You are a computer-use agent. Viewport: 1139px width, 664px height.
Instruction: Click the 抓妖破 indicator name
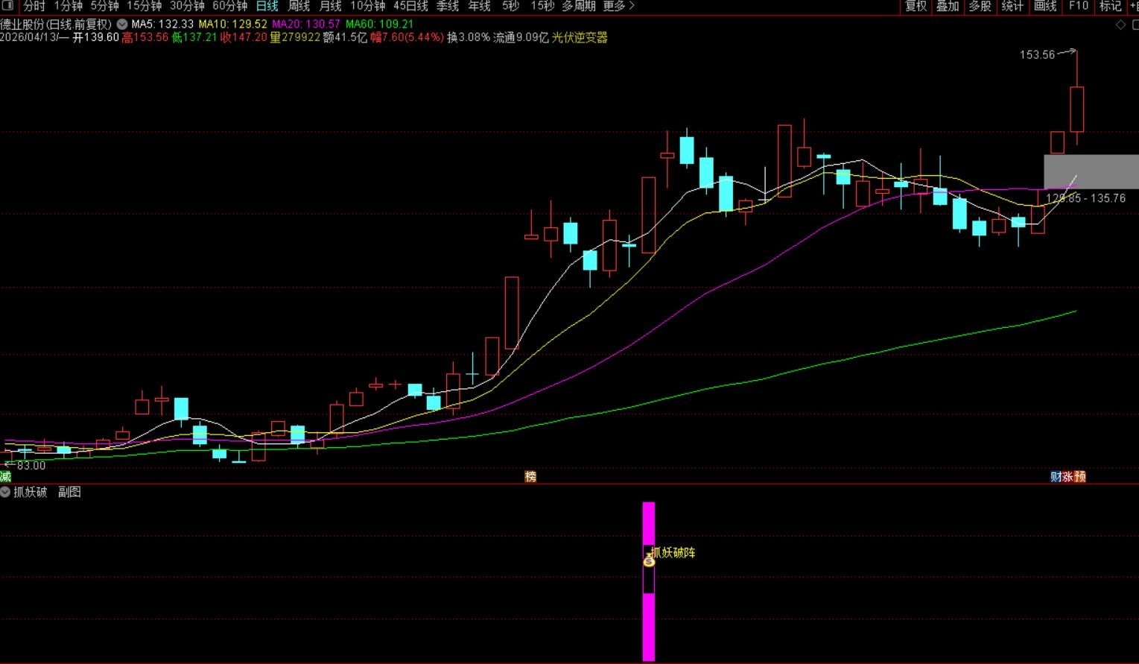point(31,492)
